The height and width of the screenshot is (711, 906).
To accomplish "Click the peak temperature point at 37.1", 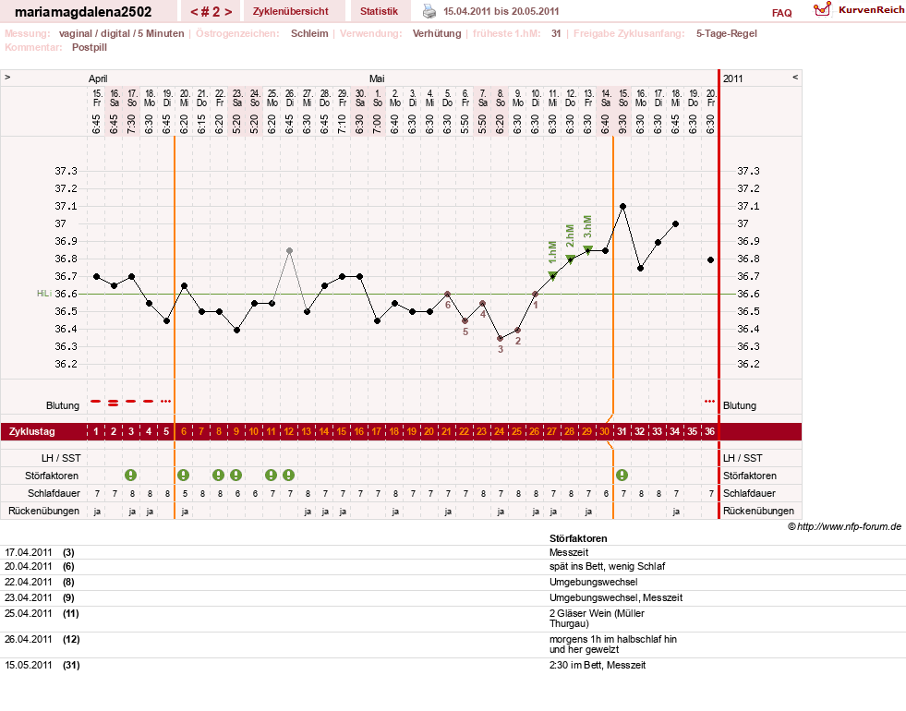I will (x=622, y=206).
